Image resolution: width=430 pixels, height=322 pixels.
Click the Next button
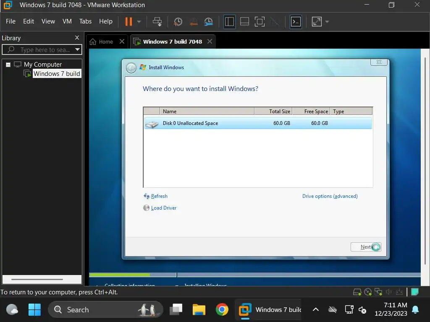[x=366, y=247]
